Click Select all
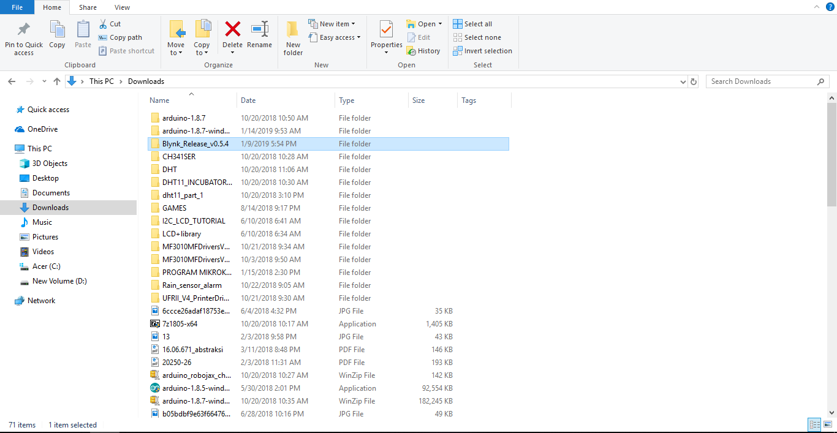 click(472, 24)
